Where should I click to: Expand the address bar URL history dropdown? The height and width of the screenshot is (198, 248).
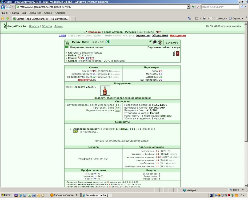click(188, 7)
